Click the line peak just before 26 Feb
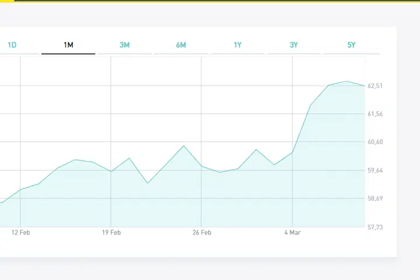The width and height of the screenshot is (420, 280). pos(184,145)
